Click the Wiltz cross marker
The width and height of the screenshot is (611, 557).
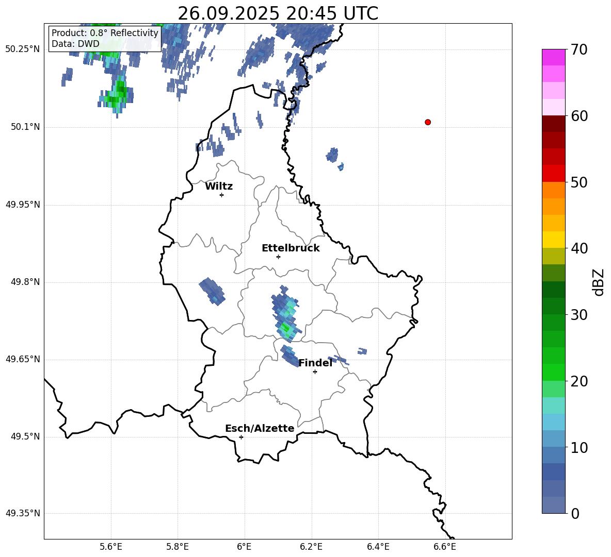222,195
